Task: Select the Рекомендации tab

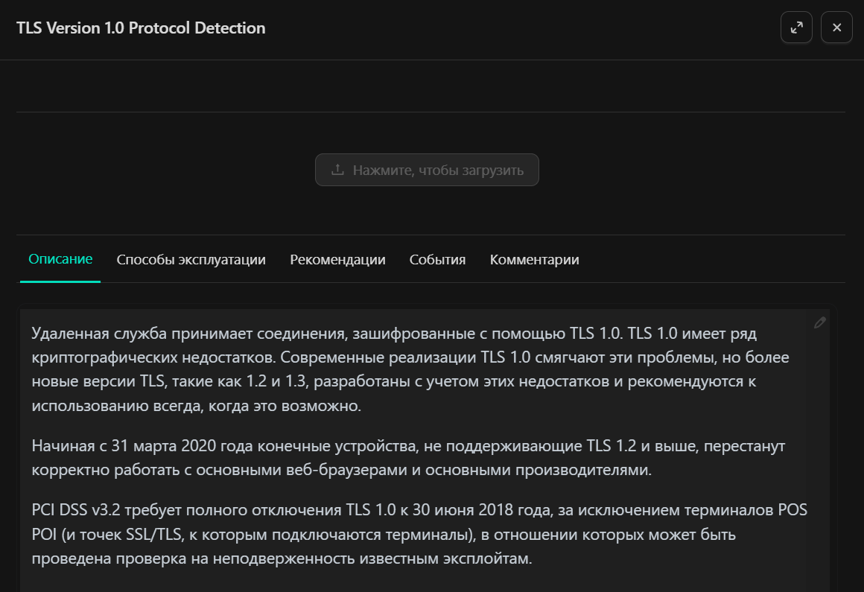Action: pos(337,260)
